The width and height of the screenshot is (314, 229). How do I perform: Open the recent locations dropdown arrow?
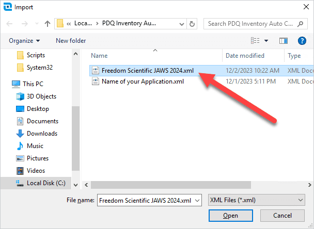tap(37, 24)
